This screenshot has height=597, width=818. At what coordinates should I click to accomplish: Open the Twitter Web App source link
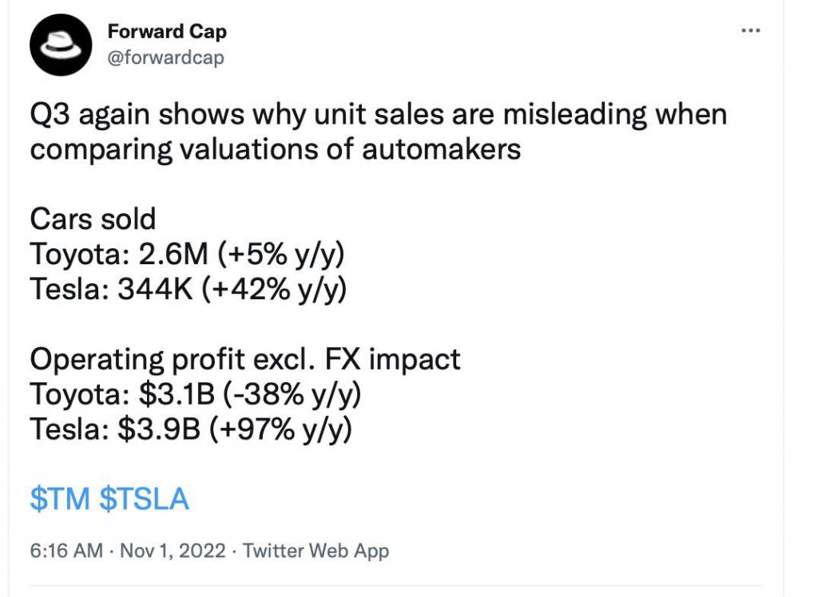[x=316, y=552]
